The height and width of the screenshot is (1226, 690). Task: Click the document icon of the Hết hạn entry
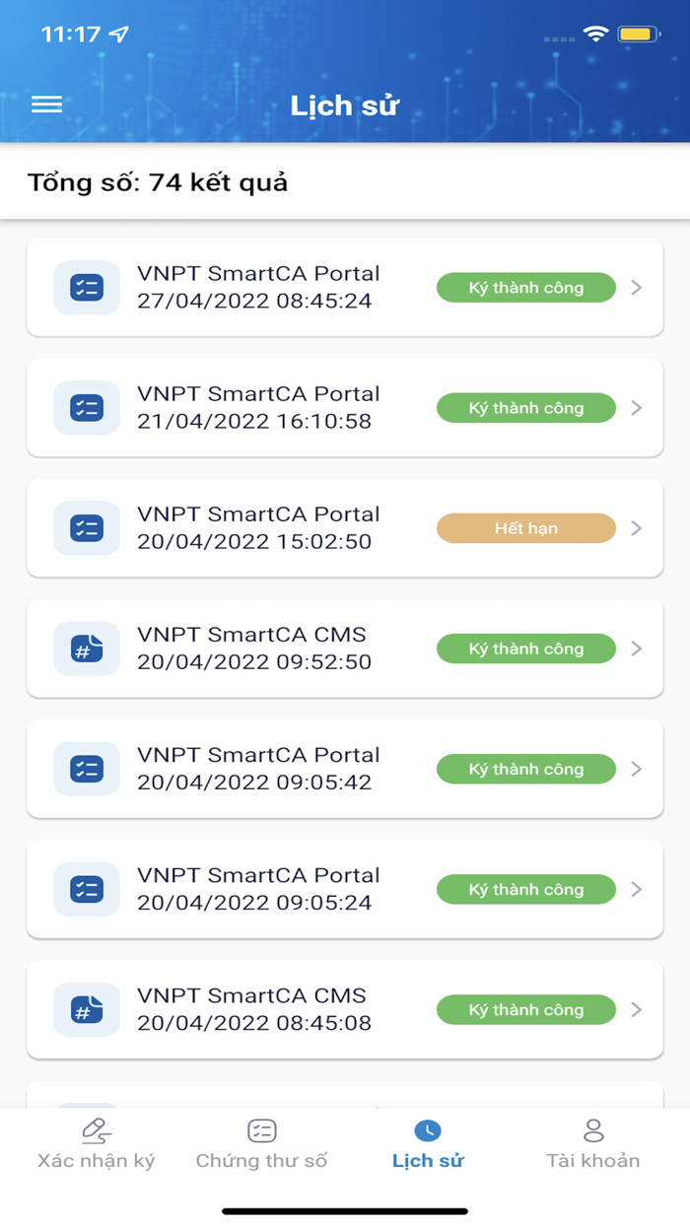[x=86, y=527]
